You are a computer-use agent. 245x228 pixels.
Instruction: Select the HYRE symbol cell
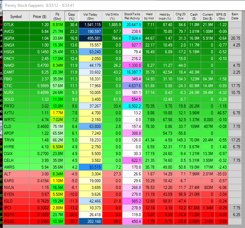point(16,147)
